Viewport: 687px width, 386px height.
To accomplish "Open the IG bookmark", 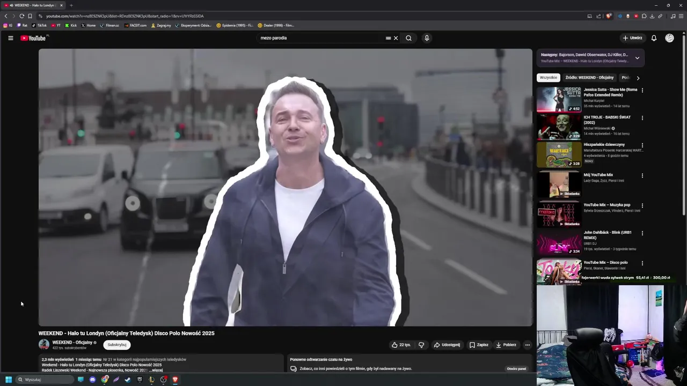I will pos(8,25).
